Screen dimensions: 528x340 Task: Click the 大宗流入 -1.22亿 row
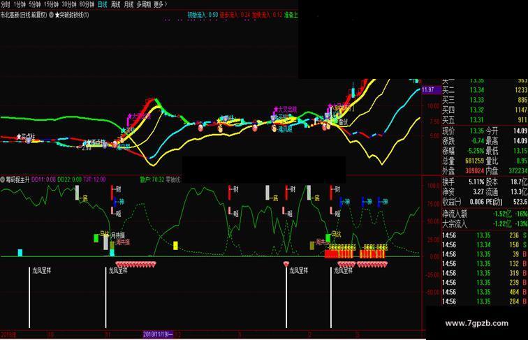click(485, 223)
